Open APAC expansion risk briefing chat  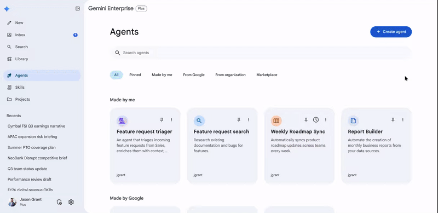(32, 137)
